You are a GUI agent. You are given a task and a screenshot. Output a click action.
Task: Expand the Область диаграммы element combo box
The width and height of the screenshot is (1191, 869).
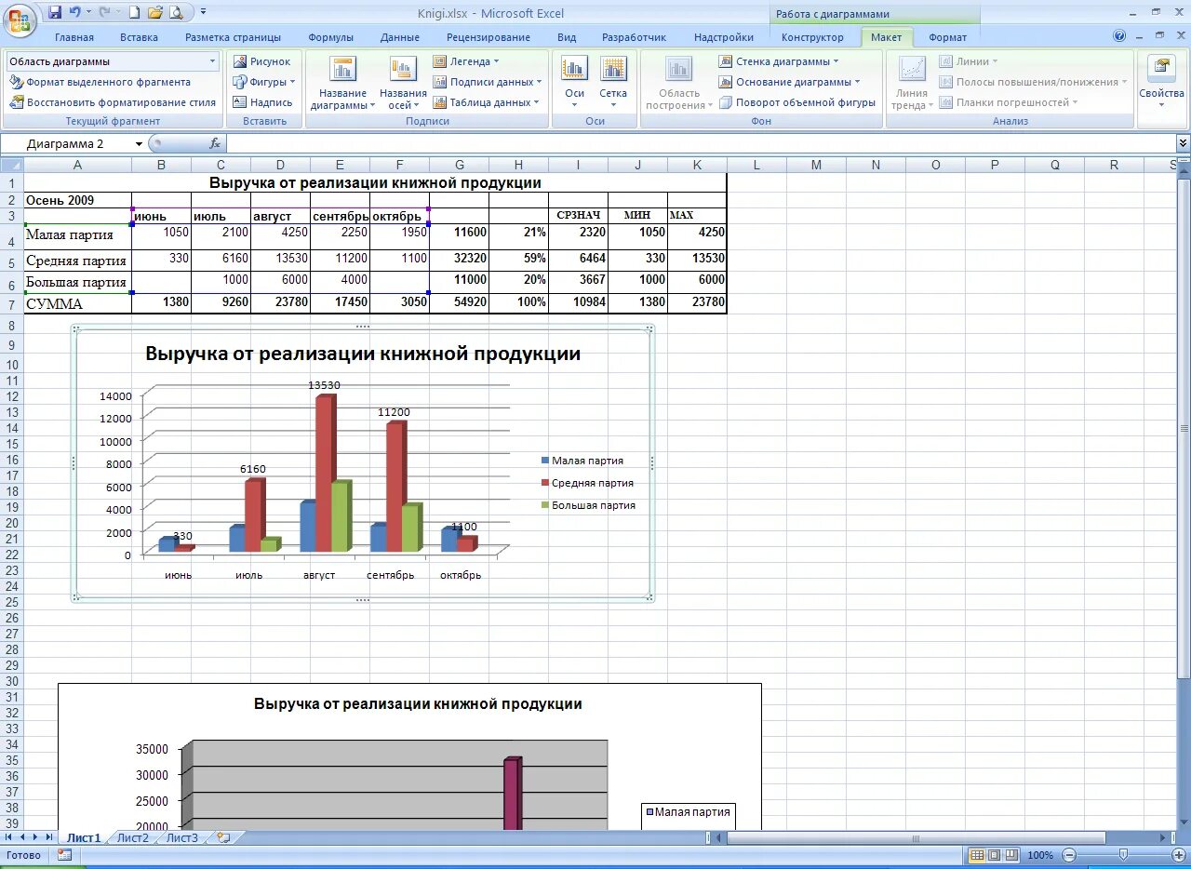click(212, 61)
